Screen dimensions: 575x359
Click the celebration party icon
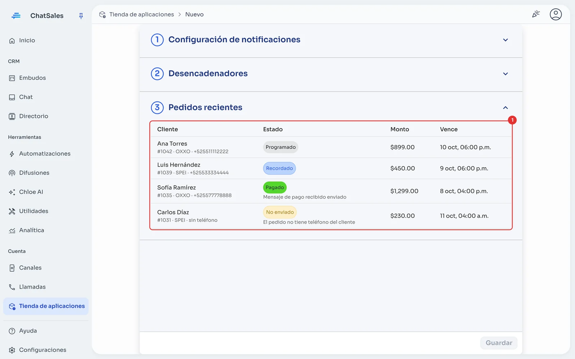536,14
